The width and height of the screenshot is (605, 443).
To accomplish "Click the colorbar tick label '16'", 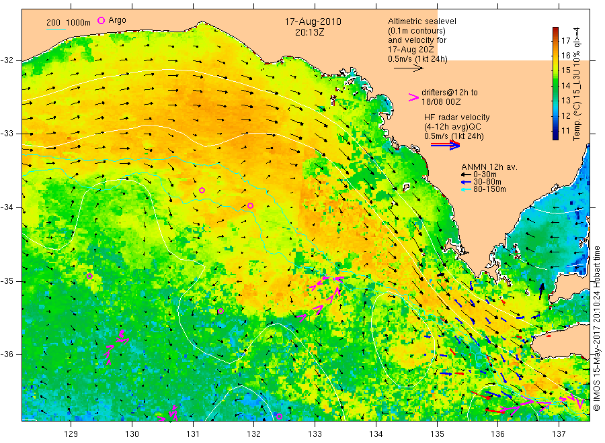I will pyautogui.click(x=565, y=56).
